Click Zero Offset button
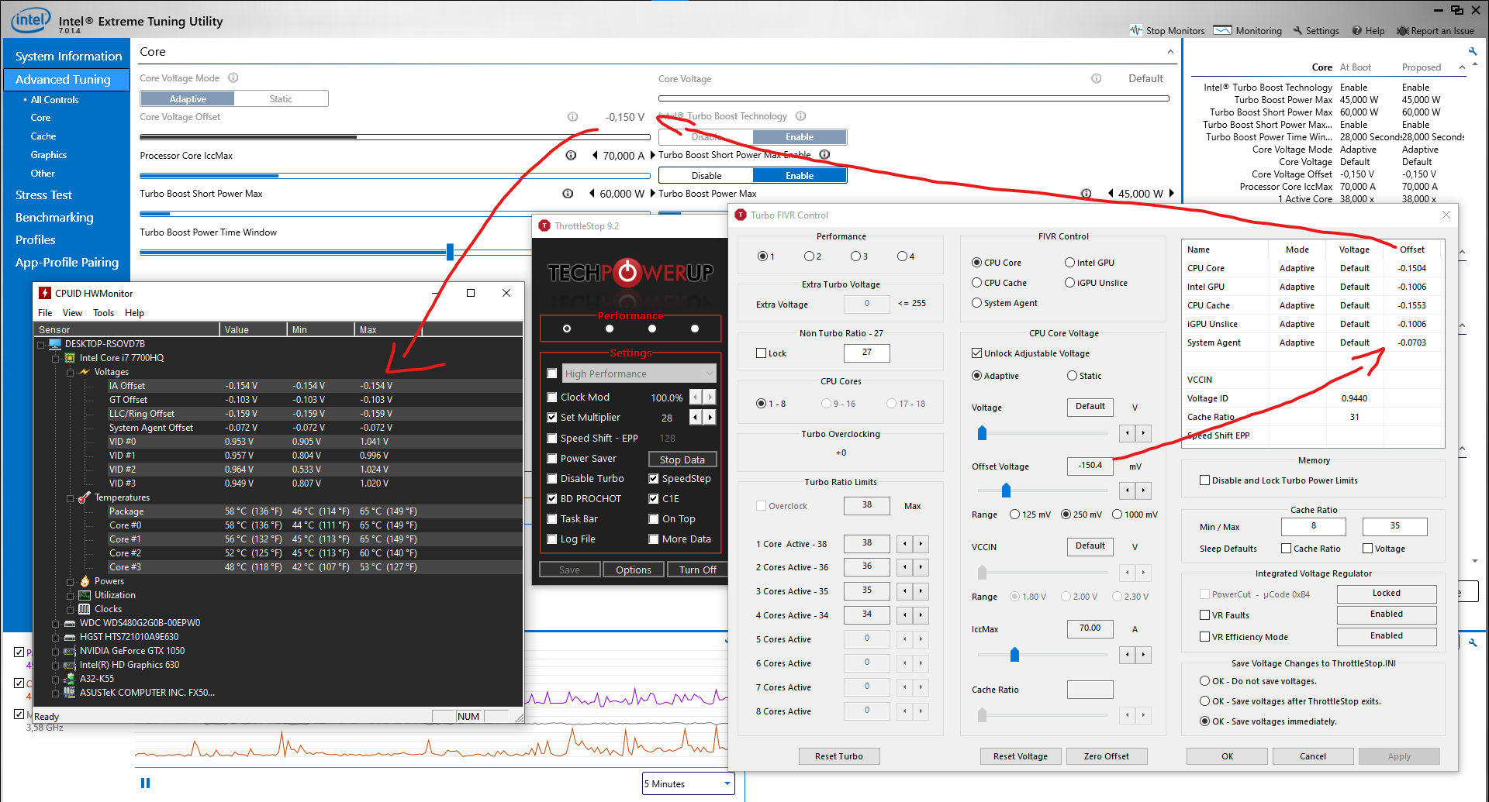Image resolution: width=1489 pixels, height=802 pixels. [x=1106, y=756]
